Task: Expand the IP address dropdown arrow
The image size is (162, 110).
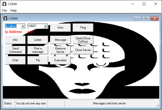Action: pos(23,26)
